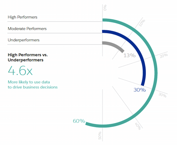177x147 pixels.
Task: Select the blue 30% value label
Action: click(x=140, y=90)
